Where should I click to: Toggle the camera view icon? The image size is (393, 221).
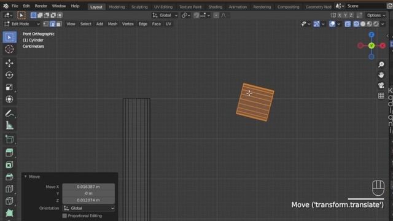click(381, 85)
